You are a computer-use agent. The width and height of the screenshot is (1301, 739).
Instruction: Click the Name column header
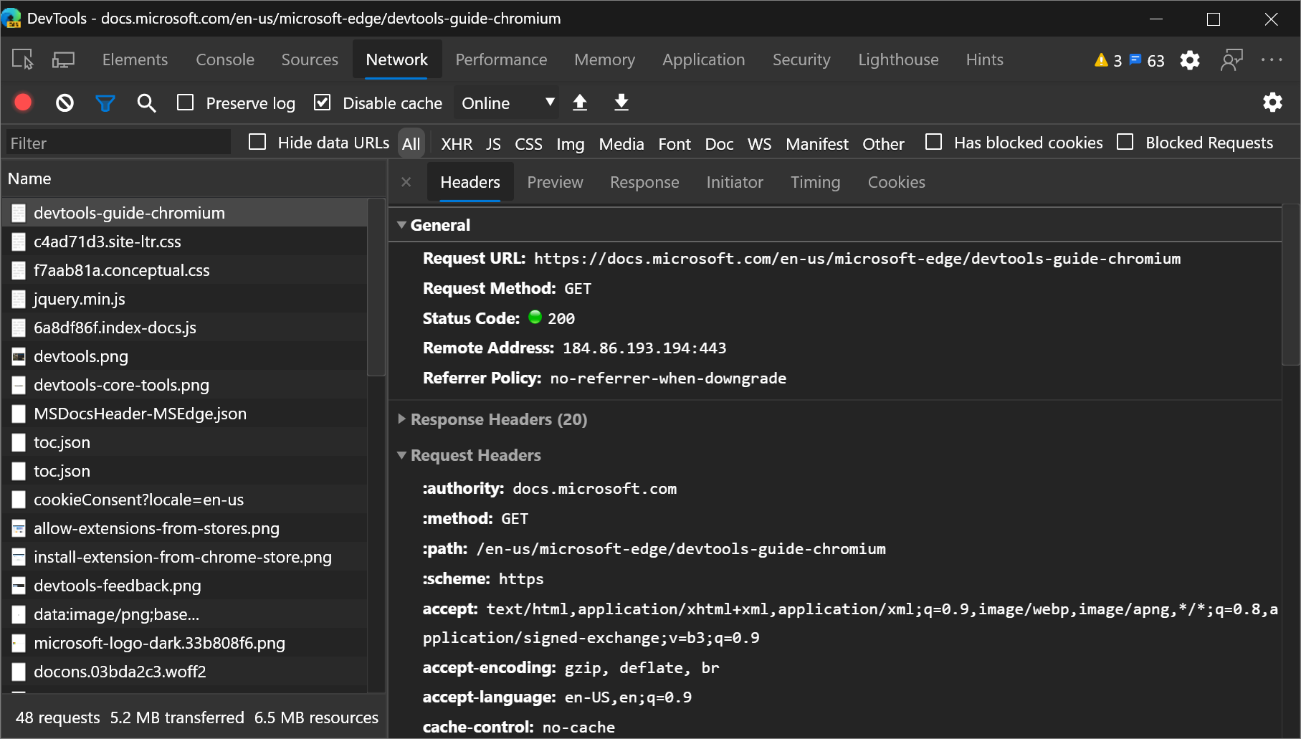pos(194,178)
